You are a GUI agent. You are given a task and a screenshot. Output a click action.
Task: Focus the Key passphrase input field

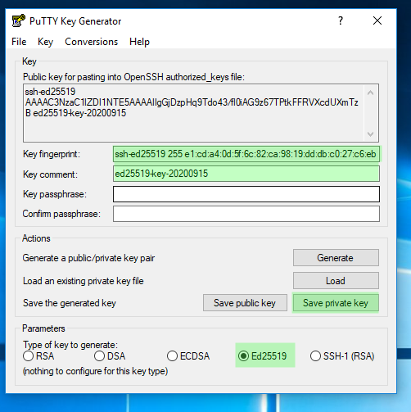246,194
